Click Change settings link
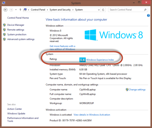 click(x=137, y=90)
